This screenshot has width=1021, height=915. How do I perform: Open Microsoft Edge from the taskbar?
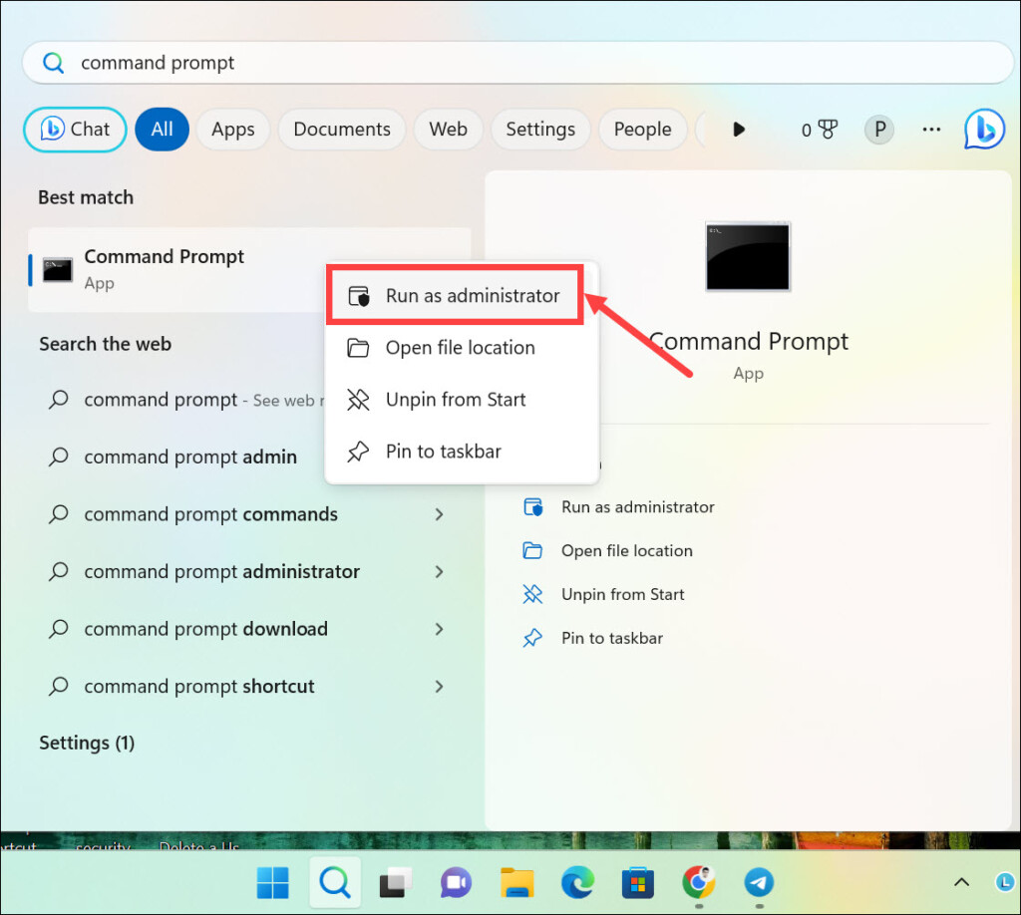[577, 882]
